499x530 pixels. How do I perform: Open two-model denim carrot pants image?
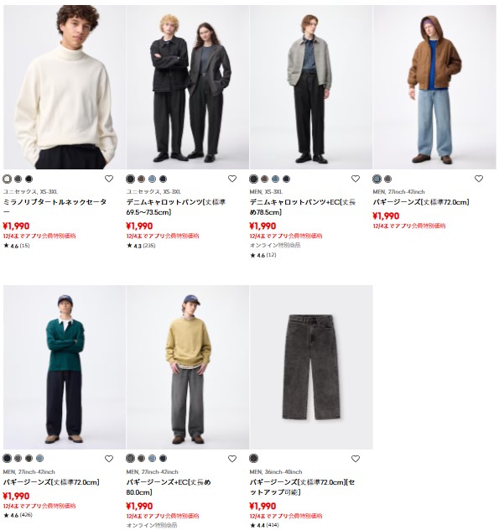coord(188,87)
